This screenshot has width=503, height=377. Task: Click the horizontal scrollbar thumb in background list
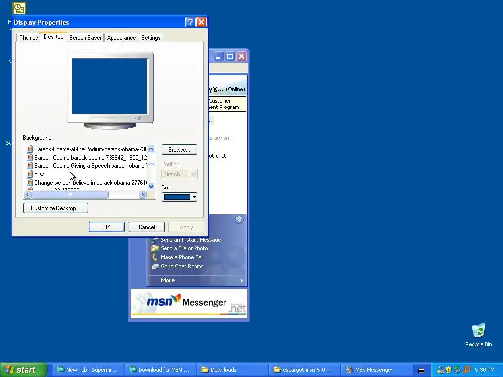click(70, 194)
